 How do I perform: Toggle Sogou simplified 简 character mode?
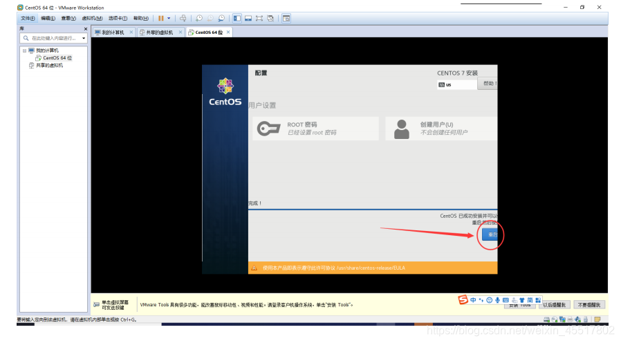[x=530, y=300]
